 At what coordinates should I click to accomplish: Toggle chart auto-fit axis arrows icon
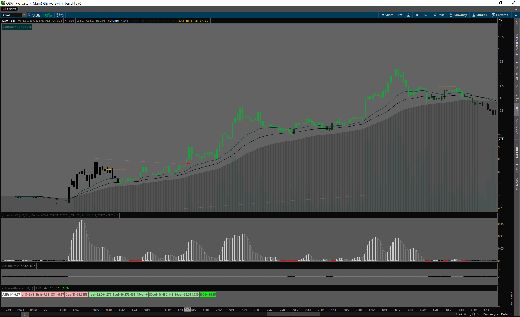(x=500, y=20)
